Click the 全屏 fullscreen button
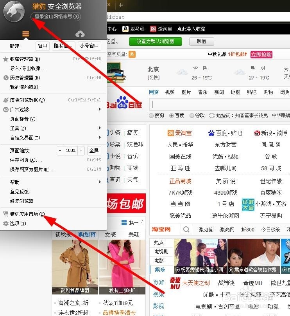The image size is (290, 316). tap(94, 150)
